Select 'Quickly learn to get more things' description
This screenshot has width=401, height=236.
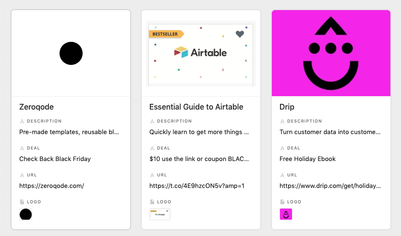[199, 132]
